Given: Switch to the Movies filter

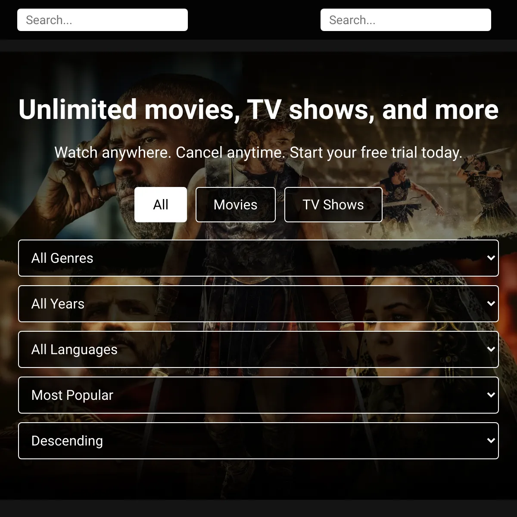Looking at the screenshot, I should pyautogui.click(x=236, y=205).
